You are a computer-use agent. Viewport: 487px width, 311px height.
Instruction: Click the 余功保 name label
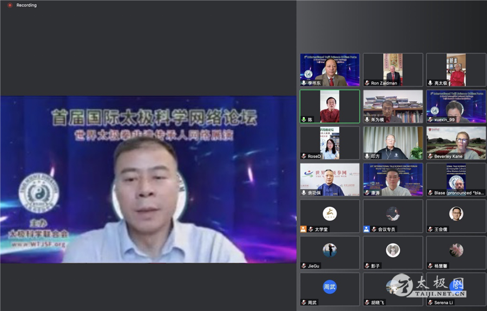pos(315,193)
